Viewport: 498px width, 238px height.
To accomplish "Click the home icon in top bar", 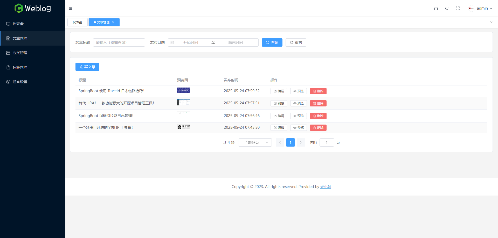I will (436, 8).
